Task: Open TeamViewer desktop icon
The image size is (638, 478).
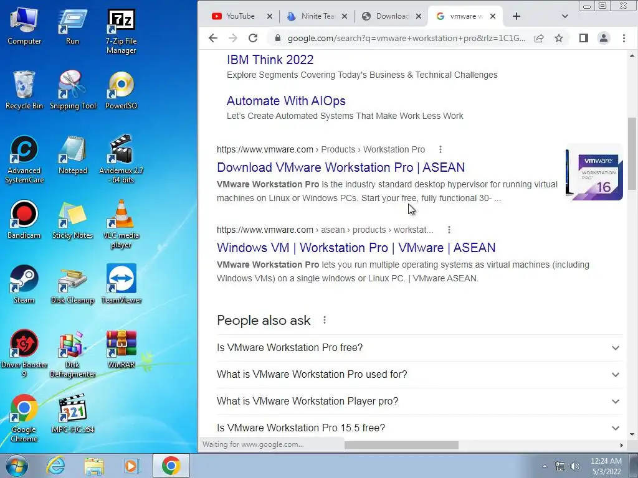Action: click(x=121, y=284)
